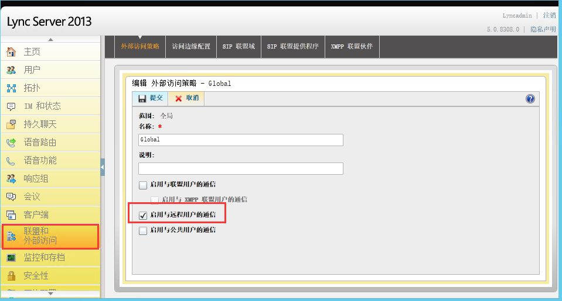Image resolution: width=562 pixels, height=301 pixels.
Task: Click the Lyncadmin user name text
Action: (x=517, y=16)
